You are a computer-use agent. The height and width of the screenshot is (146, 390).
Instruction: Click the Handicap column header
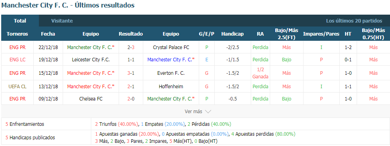coord(232,34)
